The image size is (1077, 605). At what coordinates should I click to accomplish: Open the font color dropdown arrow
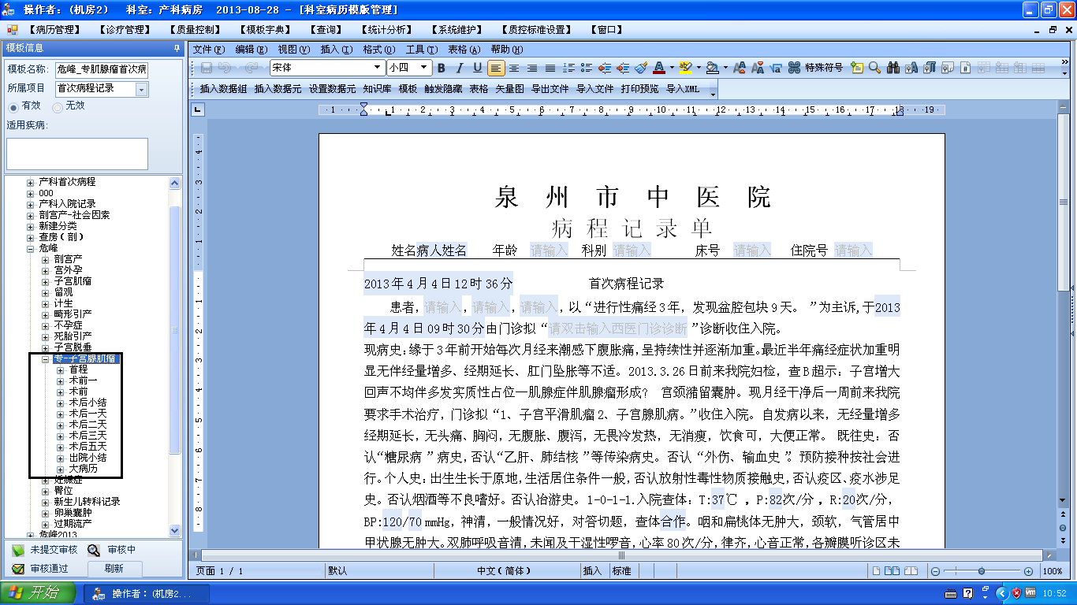pyautogui.click(x=672, y=68)
